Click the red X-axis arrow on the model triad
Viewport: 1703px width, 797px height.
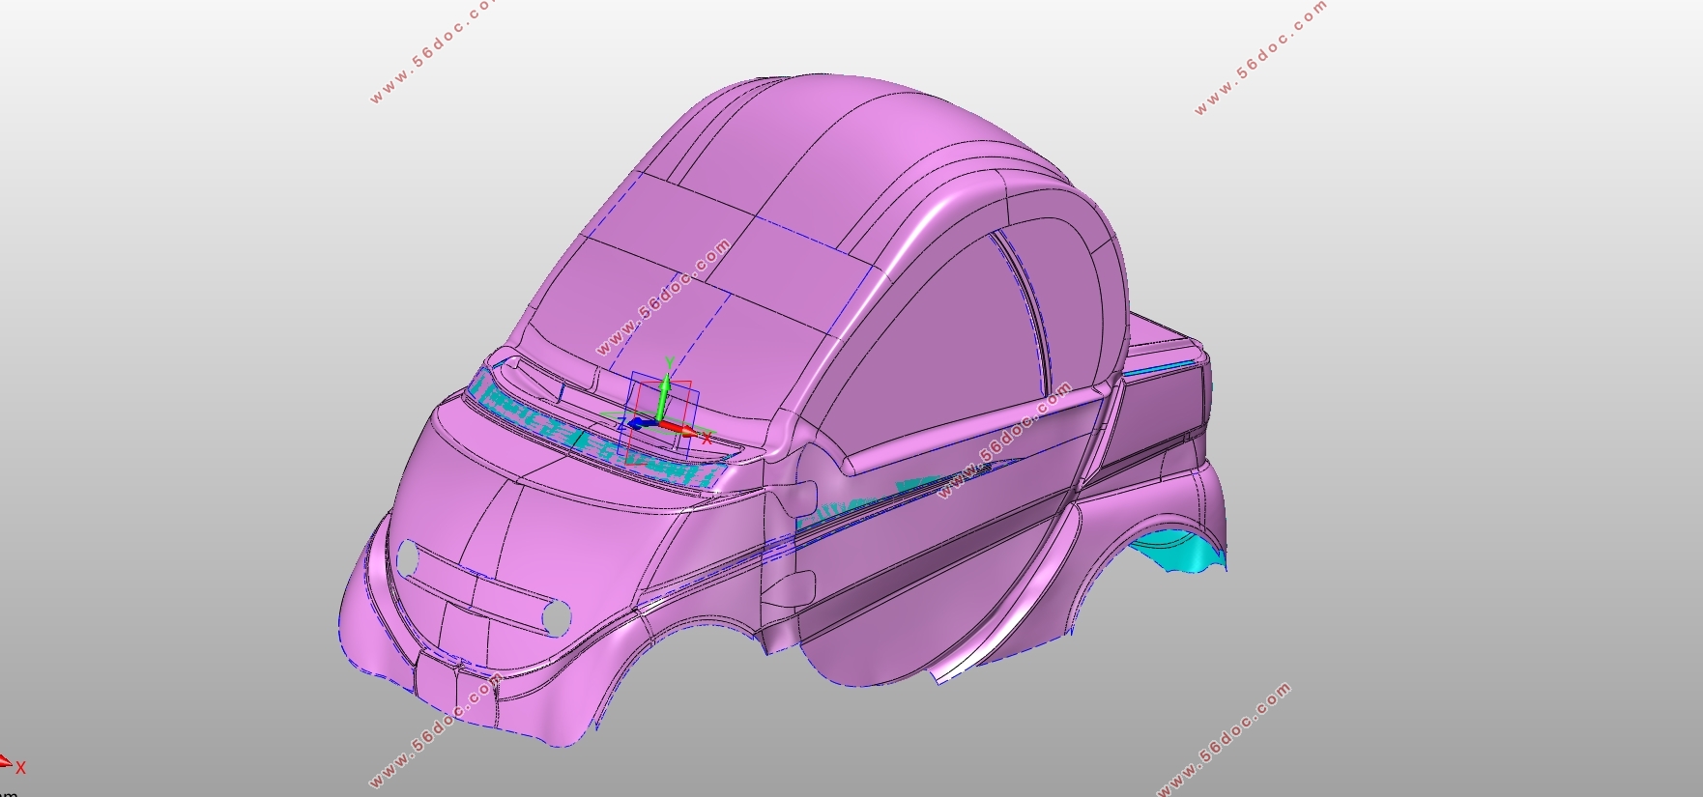(680, 428)
